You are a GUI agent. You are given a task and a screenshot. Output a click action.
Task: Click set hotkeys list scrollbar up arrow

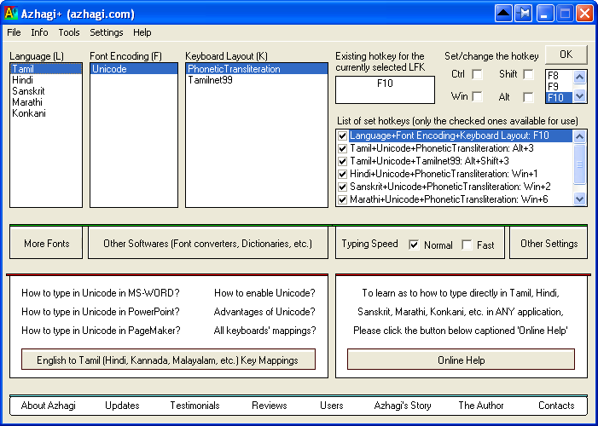tap(580, 136)
